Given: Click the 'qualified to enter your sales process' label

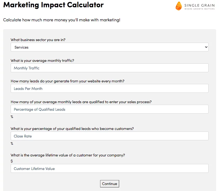Looking at the screenshot, I should coord(81,102).
